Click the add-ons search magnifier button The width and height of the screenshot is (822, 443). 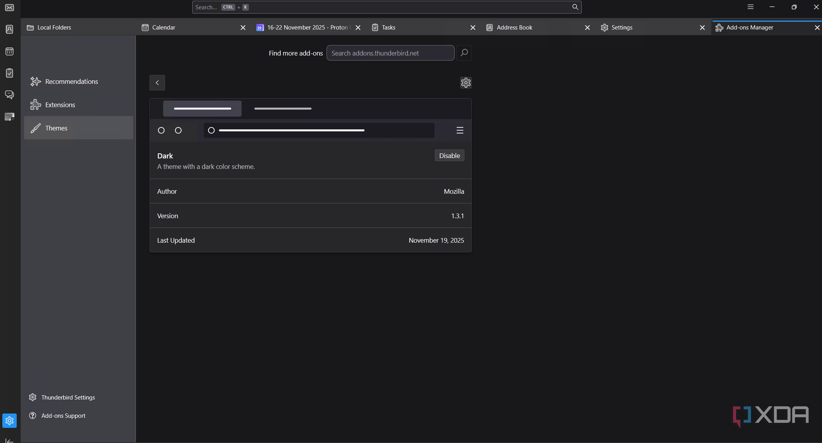(x=464, y=53)
